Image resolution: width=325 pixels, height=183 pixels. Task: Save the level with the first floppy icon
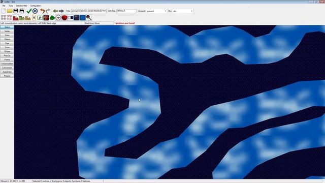click(16, 11)
